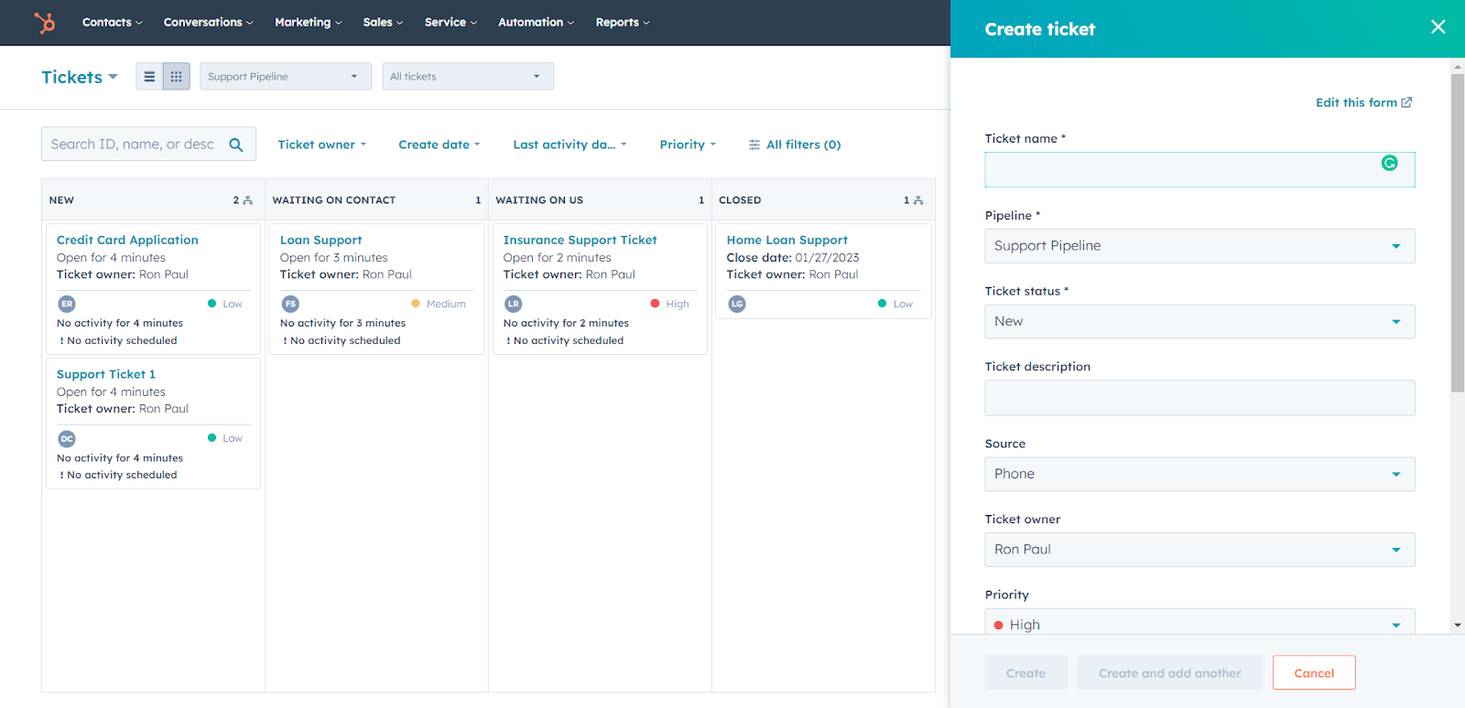1465x708 pixels.
Task: Open the Automation menu
Action: coord(536,22)
